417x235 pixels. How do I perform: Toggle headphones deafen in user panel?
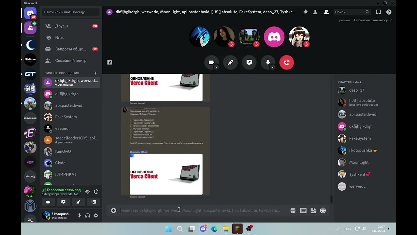[87, 215]
